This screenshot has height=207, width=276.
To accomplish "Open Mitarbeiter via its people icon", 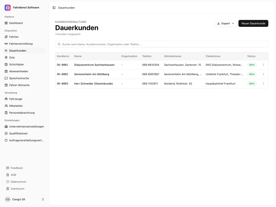I will [x=6, y=106].
